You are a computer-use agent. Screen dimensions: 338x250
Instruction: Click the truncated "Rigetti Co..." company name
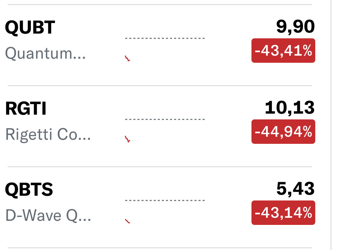pos(48,135)
